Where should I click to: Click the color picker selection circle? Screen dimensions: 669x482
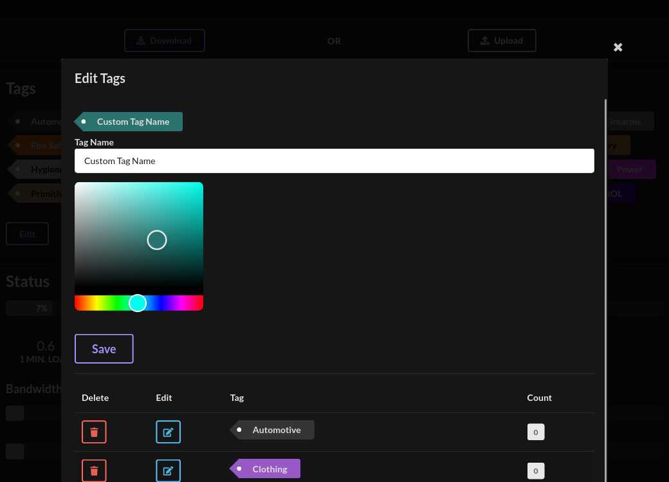tap(157, 240)
